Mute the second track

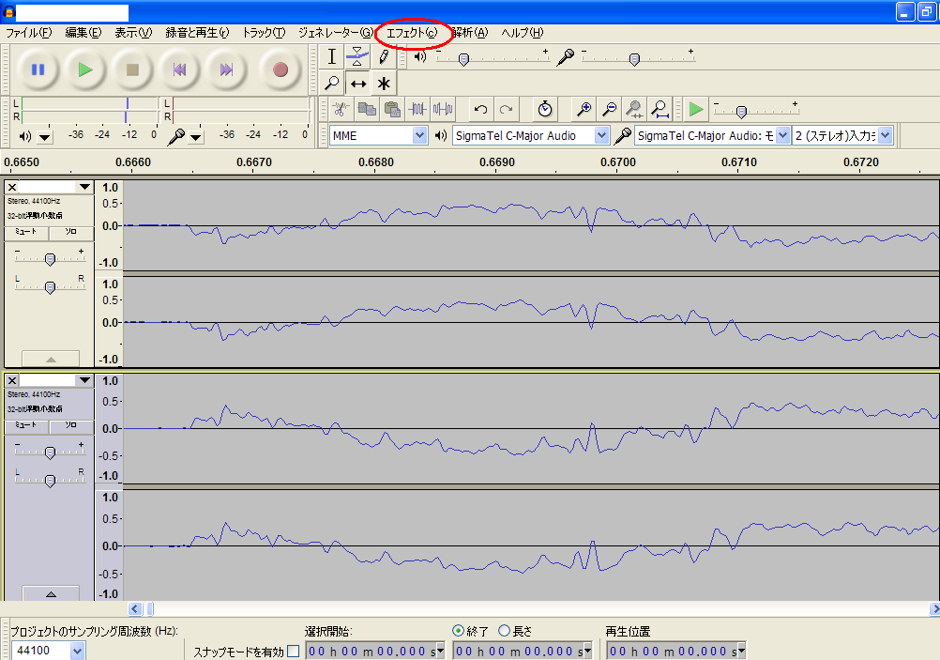coord(26,424)
